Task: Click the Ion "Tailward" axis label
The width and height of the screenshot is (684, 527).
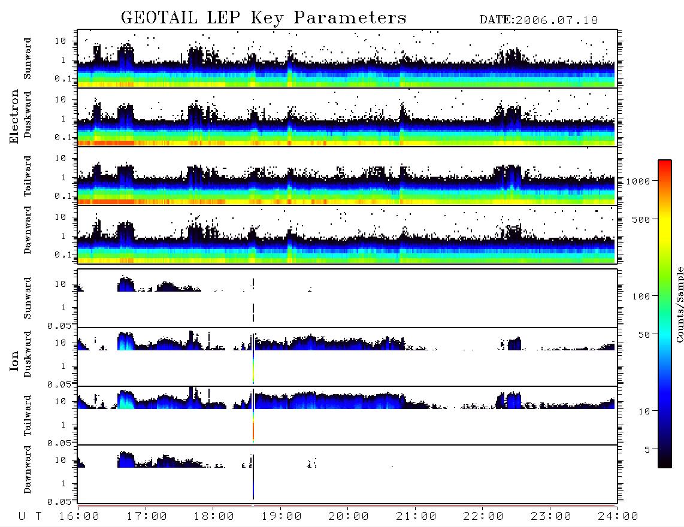Action: (28, 416)
